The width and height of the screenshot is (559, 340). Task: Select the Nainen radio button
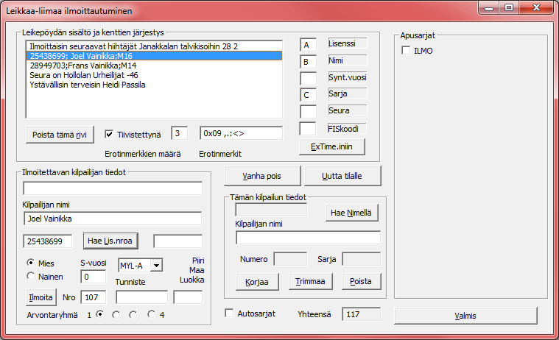pos(31,276)
